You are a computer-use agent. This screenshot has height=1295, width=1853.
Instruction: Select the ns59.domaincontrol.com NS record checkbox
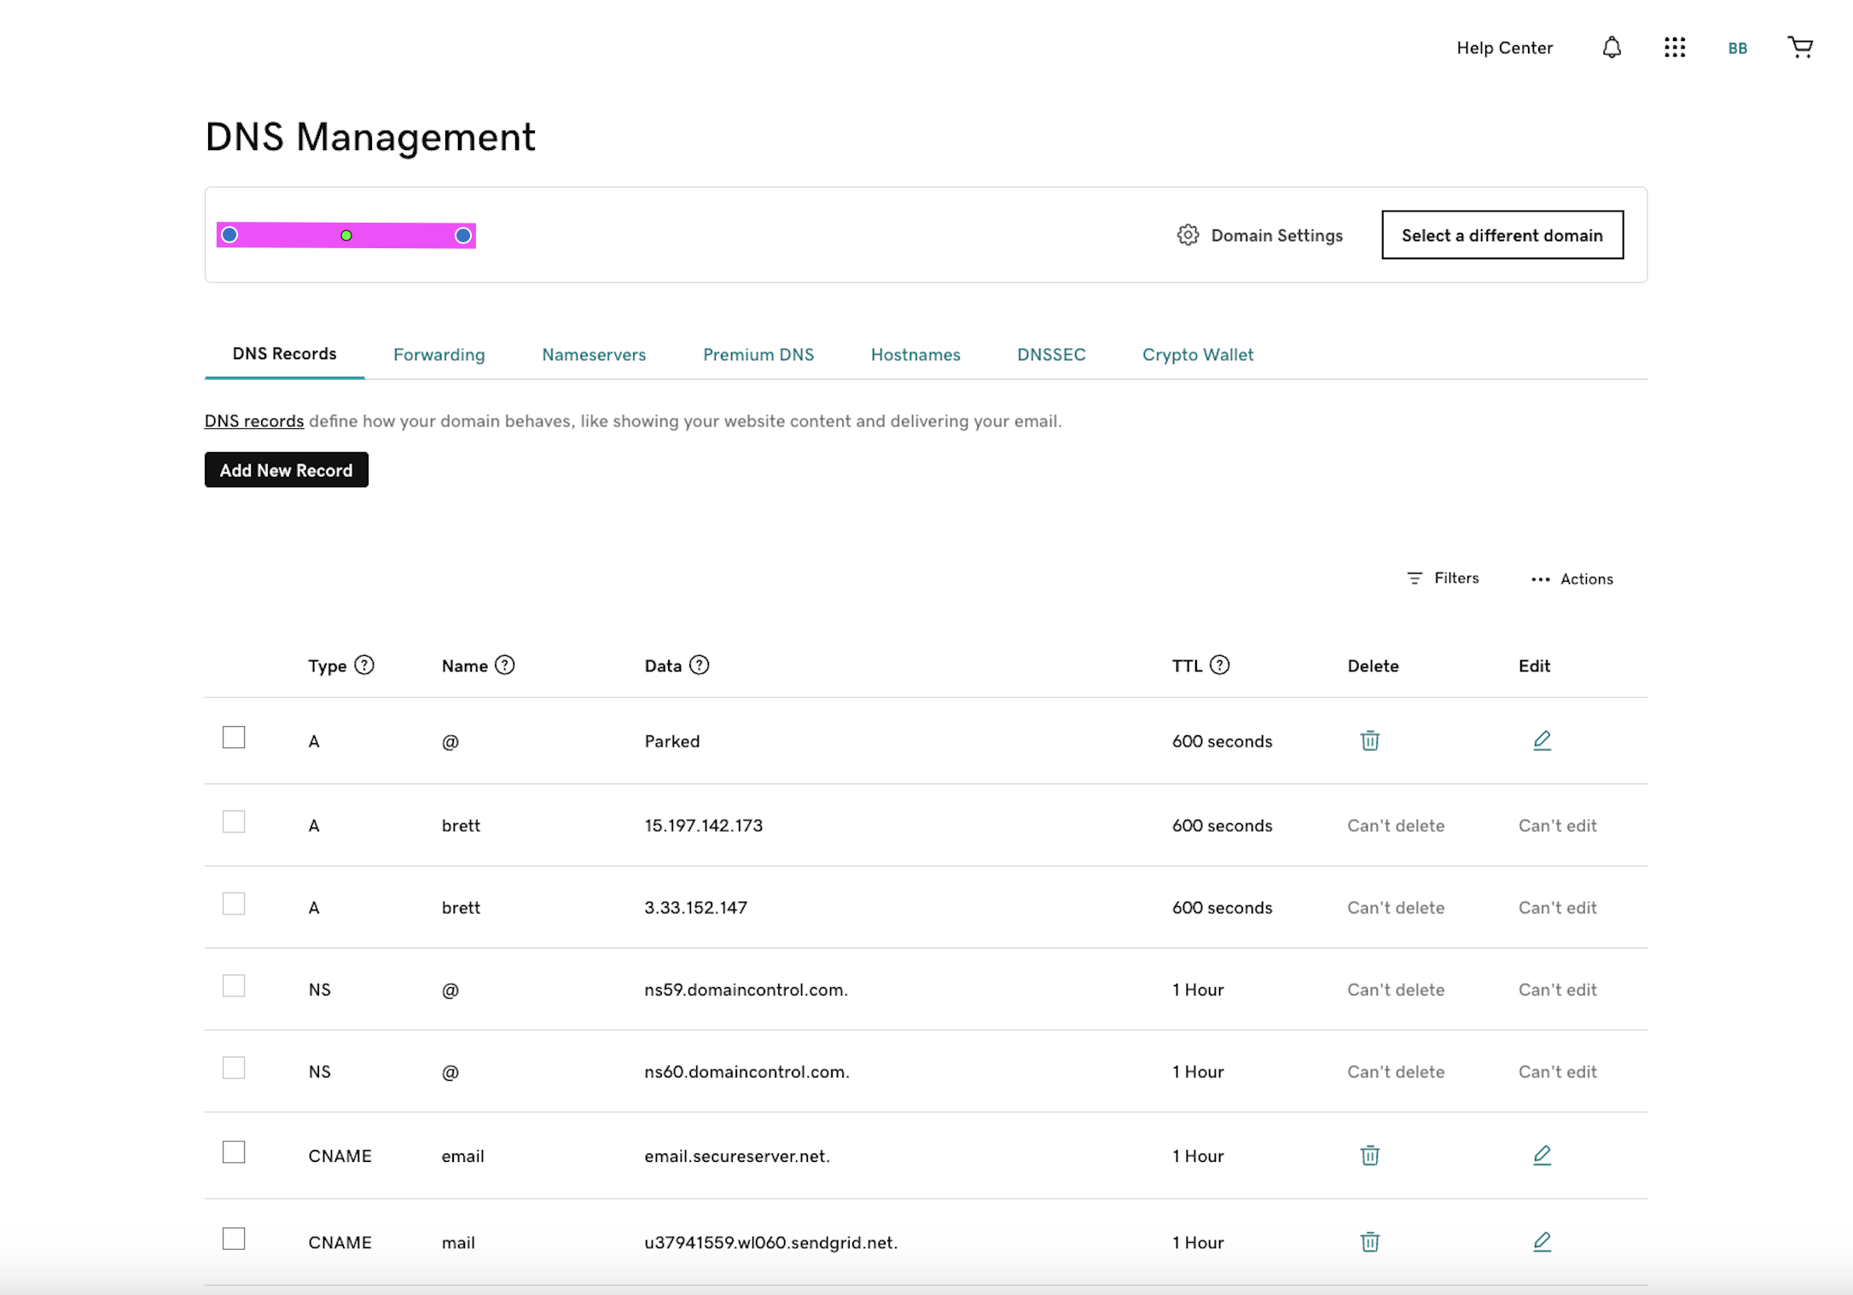234,984
